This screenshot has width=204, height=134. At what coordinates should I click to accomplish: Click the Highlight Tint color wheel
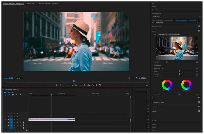tap(186, 85)
